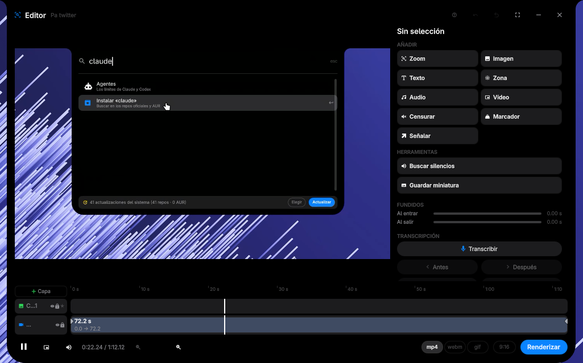Click the 40 s mark on timeline ruler

352,289
